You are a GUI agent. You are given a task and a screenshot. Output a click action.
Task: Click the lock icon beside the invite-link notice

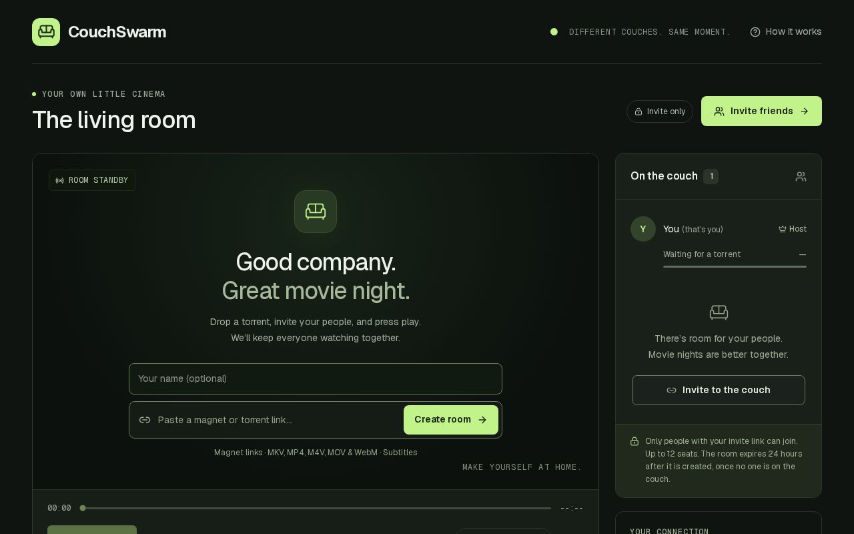[634, 441]
